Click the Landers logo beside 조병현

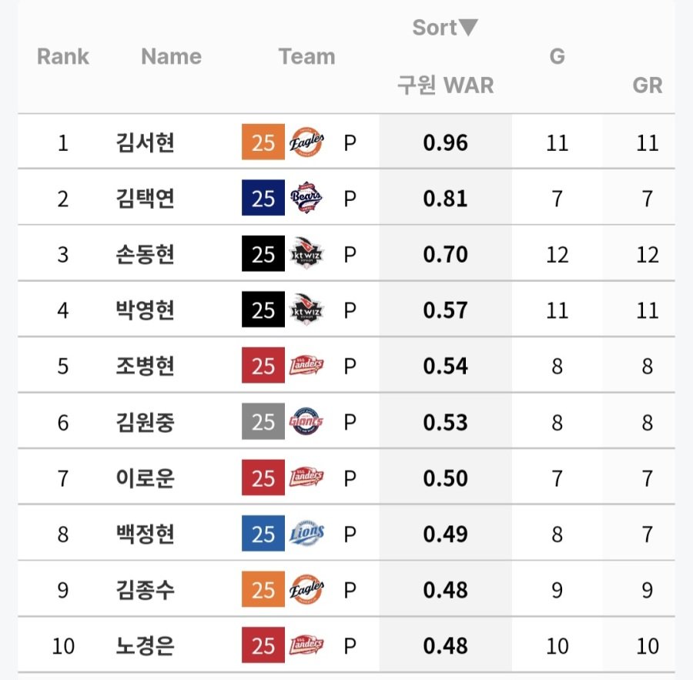[x=306, y=365]
